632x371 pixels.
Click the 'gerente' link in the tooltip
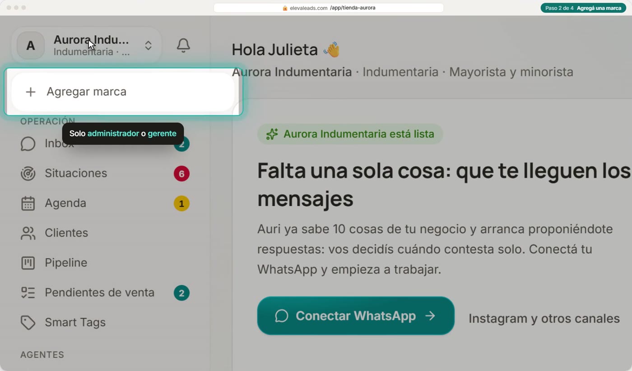pos(162,134)
